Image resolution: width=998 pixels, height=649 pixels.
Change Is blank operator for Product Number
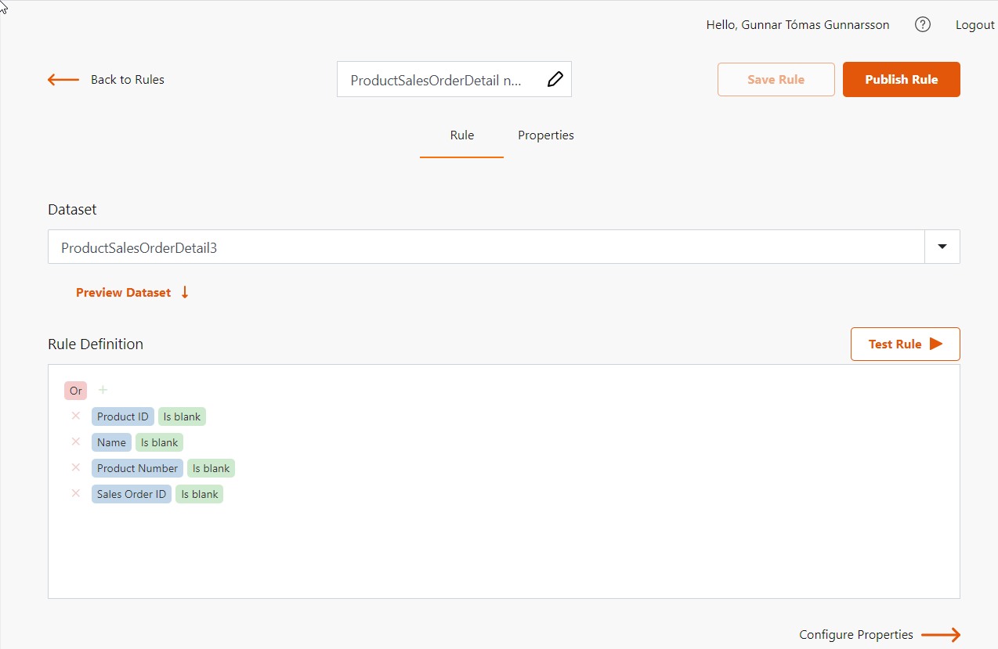tap(211, 468)
